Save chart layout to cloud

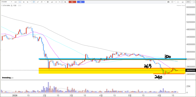(x=183, y=2)
